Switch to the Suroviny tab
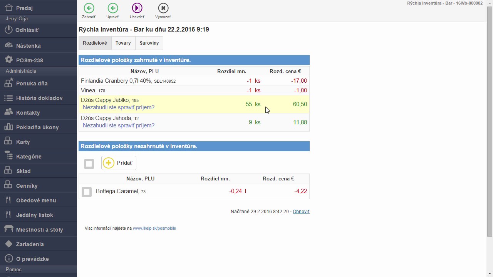 tap(149, 43)
